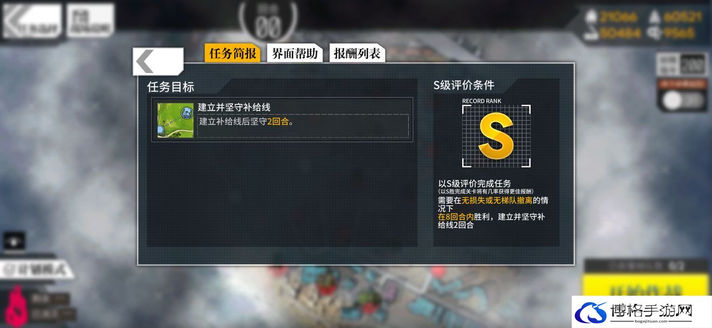Viewport: 712px width, 328px height.
Task: Select the 建立并坚守补给线 objective entry
Action: point(282,120)
